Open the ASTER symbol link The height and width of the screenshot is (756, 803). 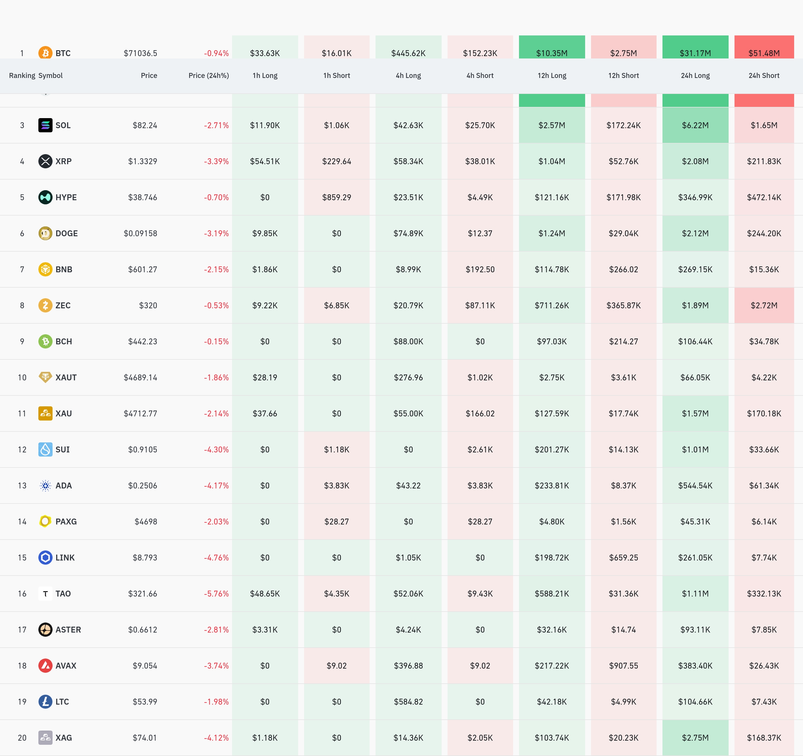point(68,630)
